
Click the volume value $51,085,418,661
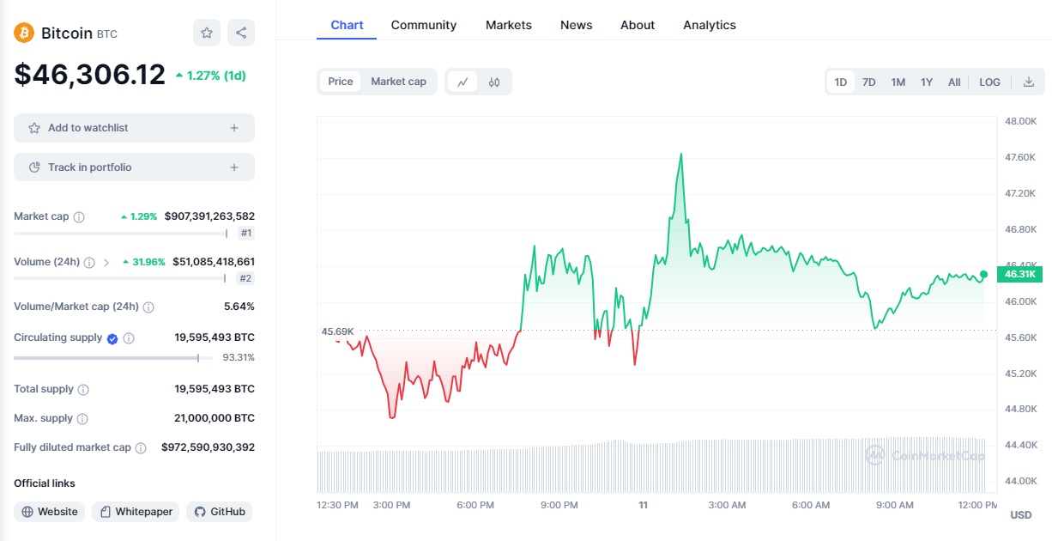(x=214, y=262)
